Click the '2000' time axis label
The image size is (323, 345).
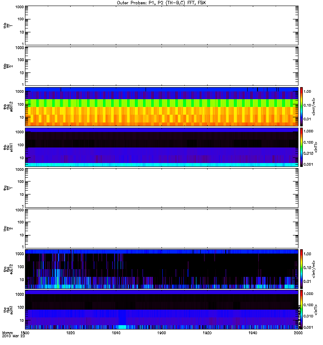click(x=298, y=333)
